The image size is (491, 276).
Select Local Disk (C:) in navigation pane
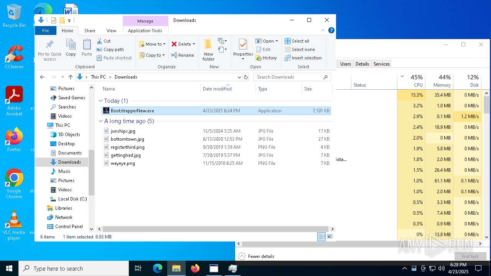(62, 199)
